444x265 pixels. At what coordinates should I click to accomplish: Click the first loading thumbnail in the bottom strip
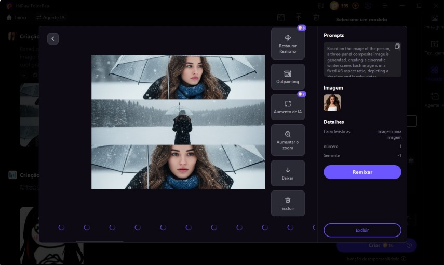(61, 227)
